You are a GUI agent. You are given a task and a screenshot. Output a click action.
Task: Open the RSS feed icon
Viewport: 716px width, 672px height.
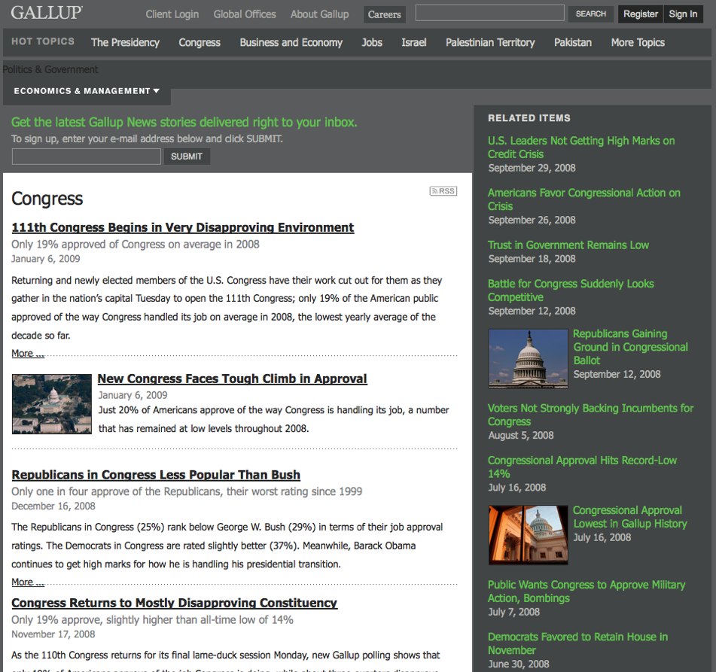click(x=443, y=191)
